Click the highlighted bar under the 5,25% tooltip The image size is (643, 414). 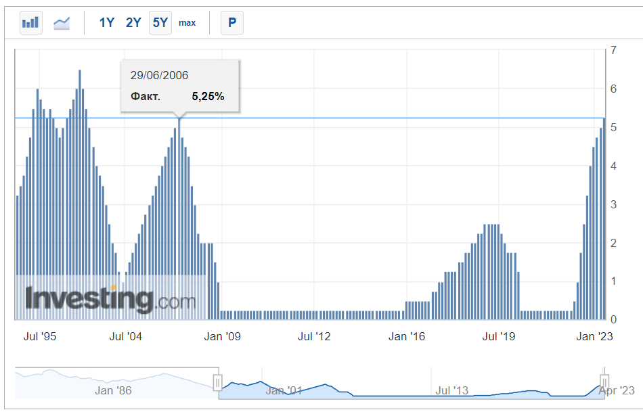[x=179, y=219]
